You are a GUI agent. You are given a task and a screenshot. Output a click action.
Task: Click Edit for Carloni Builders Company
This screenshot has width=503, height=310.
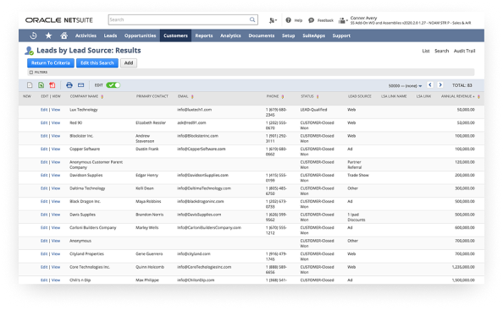[x=44, y=228]
